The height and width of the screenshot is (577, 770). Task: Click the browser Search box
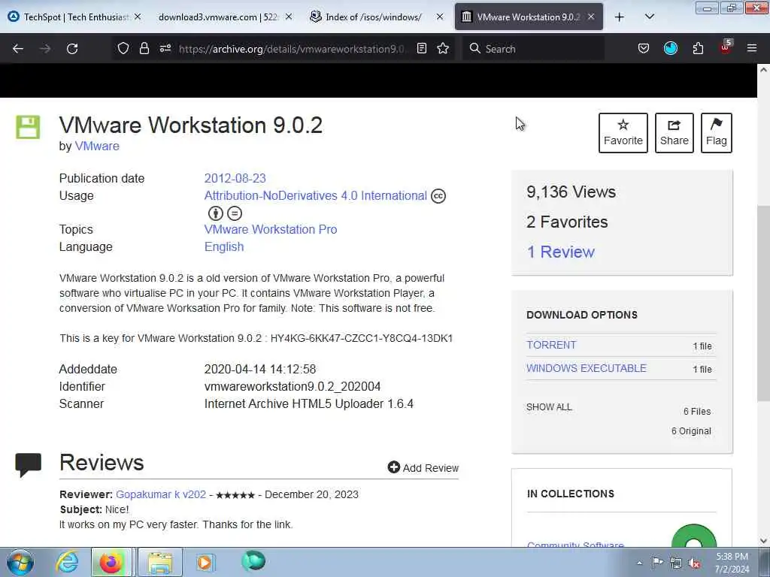tap(533, 49)
